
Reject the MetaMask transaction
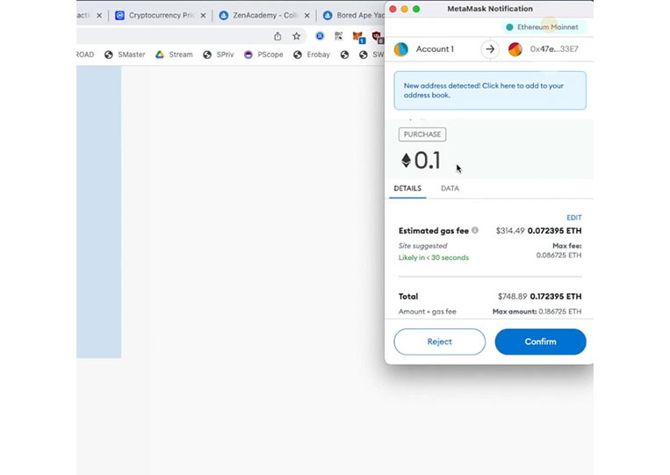439,342
